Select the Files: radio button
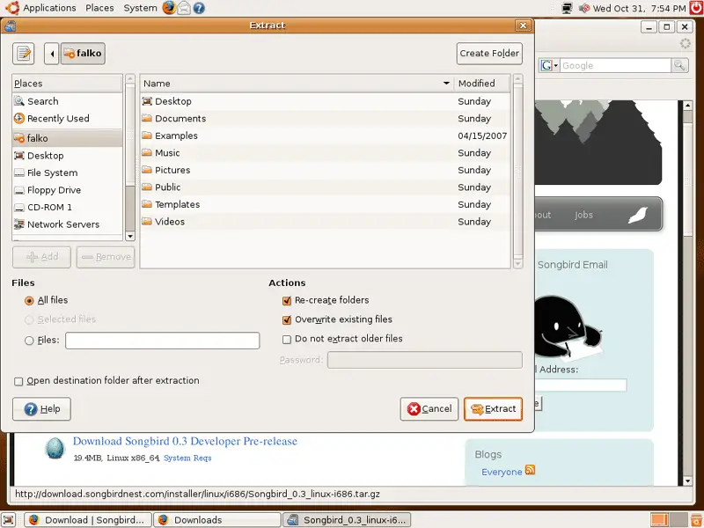Viewport: 704px width, 528px height. [29, 341]
